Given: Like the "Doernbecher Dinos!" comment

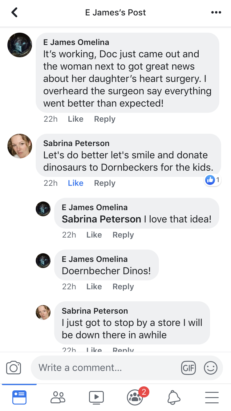Looking at the screenshot, I should click(94, 287).
